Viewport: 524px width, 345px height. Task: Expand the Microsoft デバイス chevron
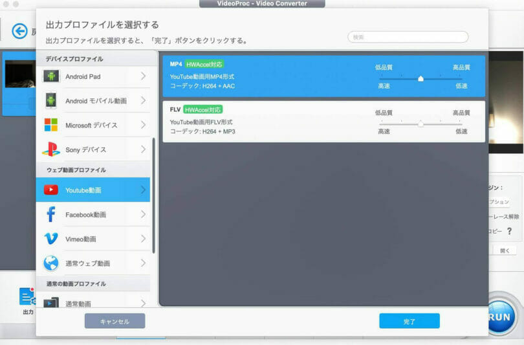[x=144, y=125]
